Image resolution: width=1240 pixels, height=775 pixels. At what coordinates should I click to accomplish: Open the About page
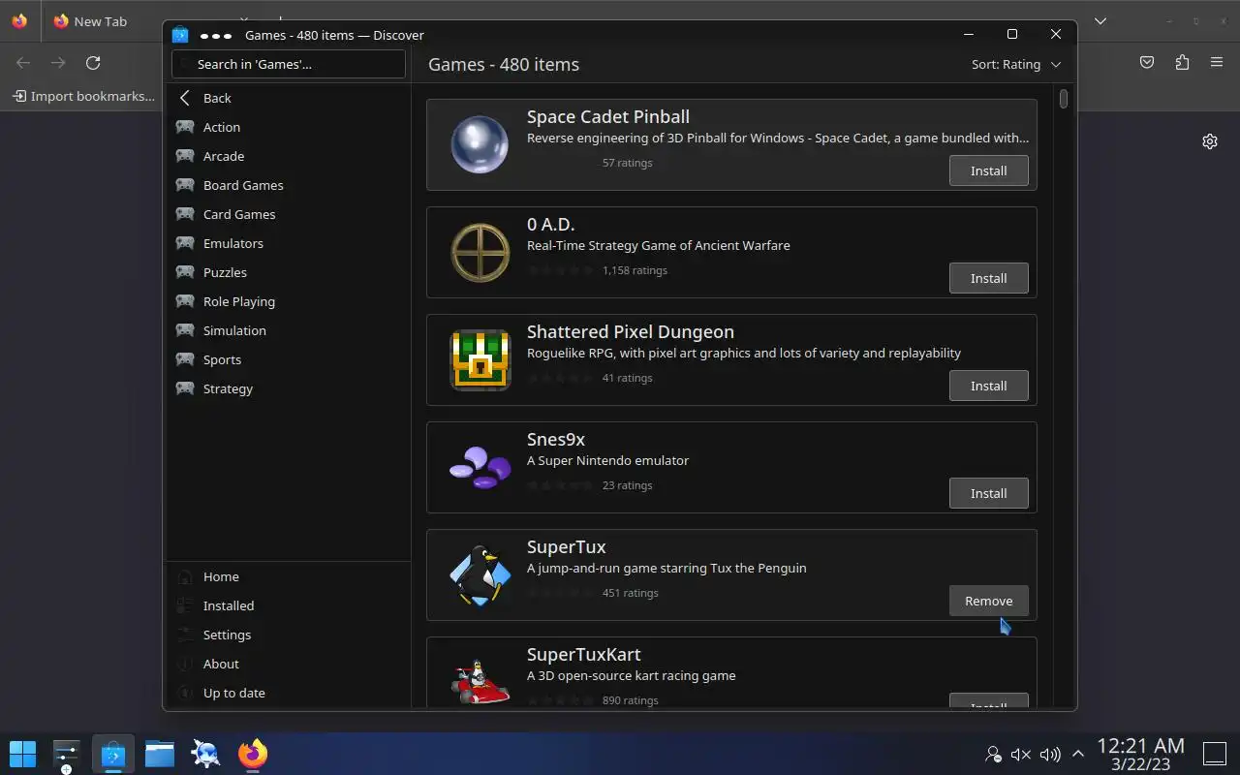(x=289, y=664)
